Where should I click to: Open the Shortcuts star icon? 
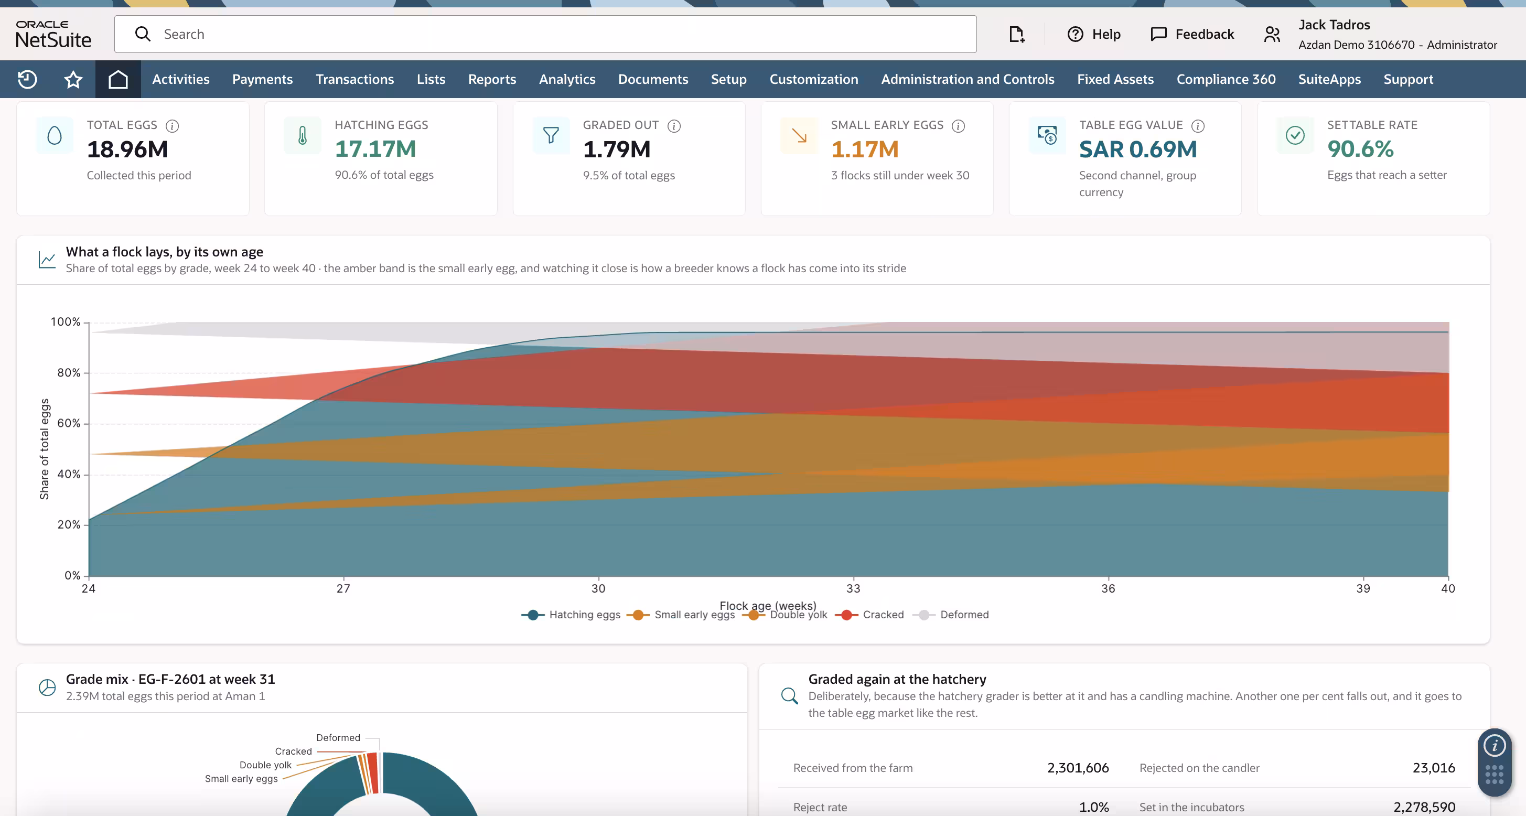73,79
